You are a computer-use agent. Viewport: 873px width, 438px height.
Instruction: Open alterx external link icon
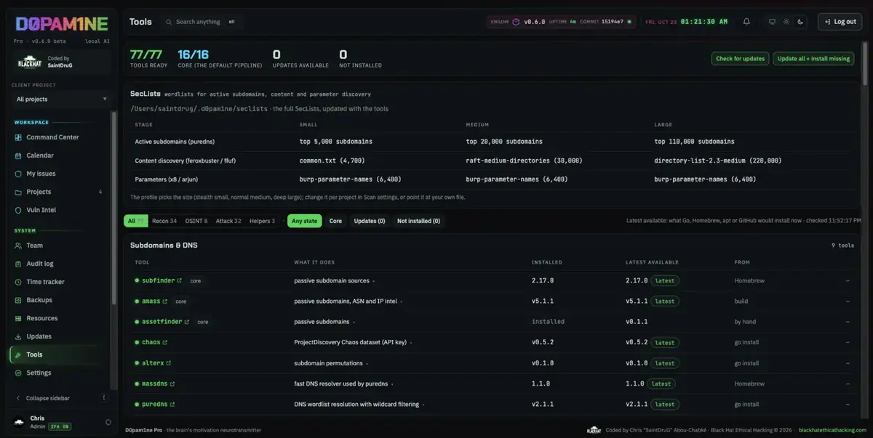169,363
